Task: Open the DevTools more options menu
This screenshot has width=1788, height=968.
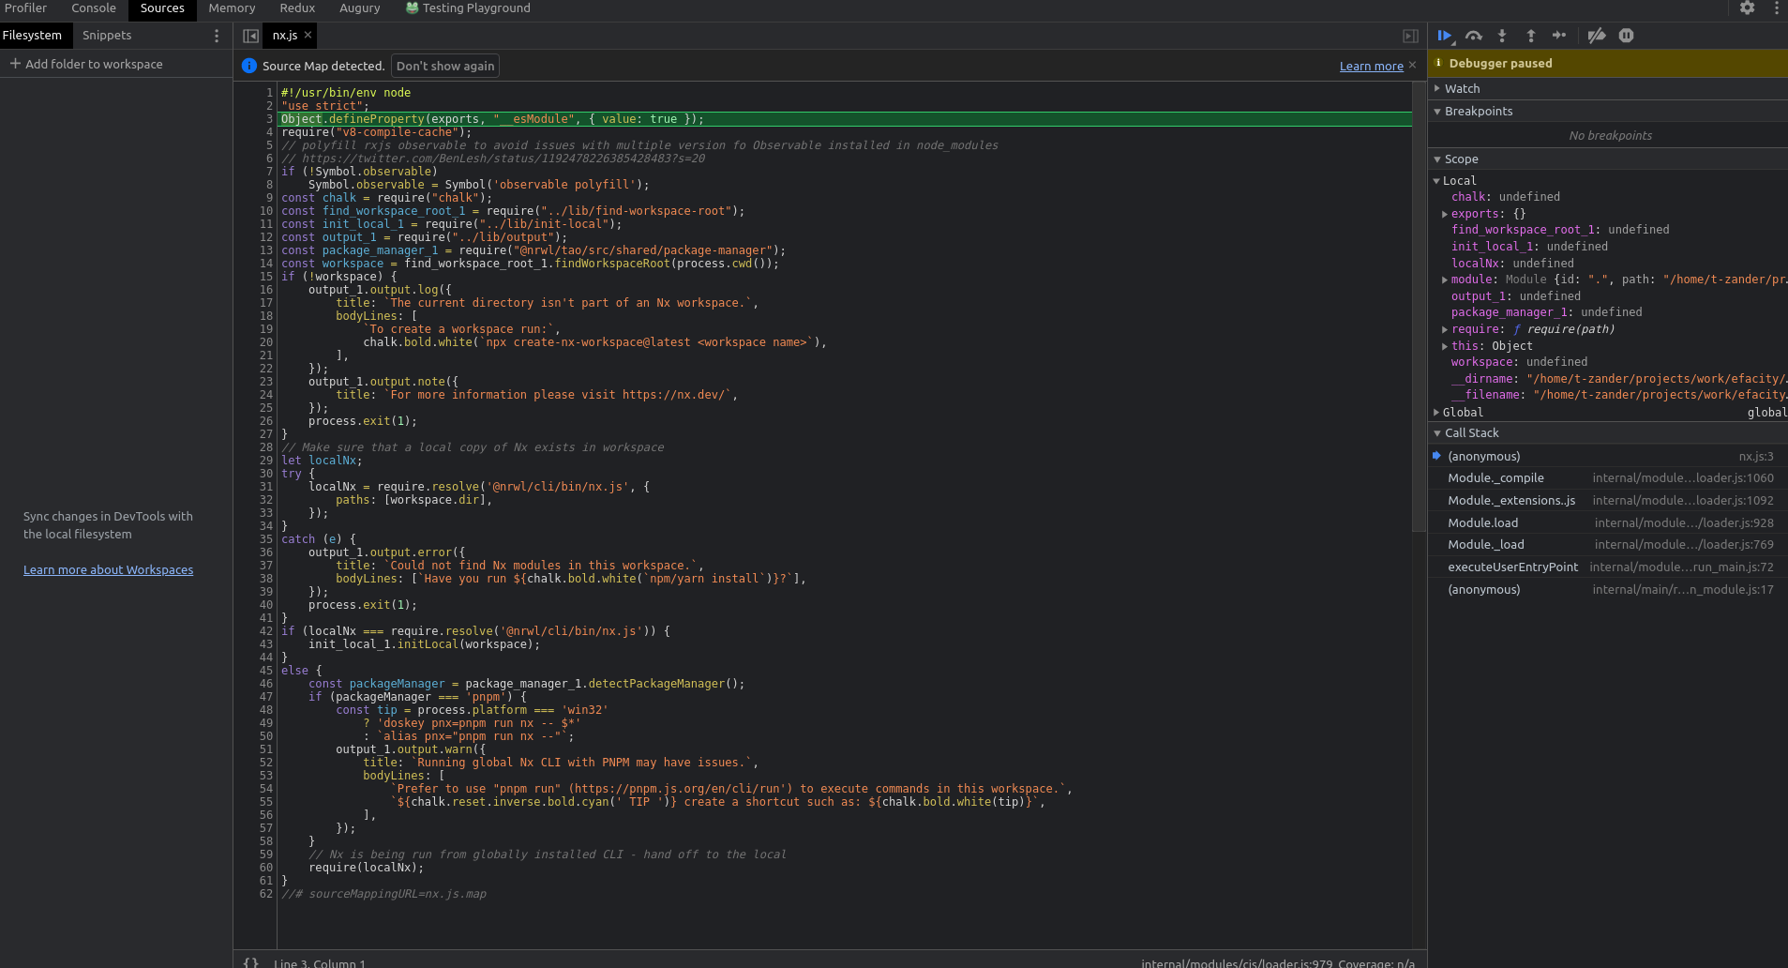Action: (1776, 8)
